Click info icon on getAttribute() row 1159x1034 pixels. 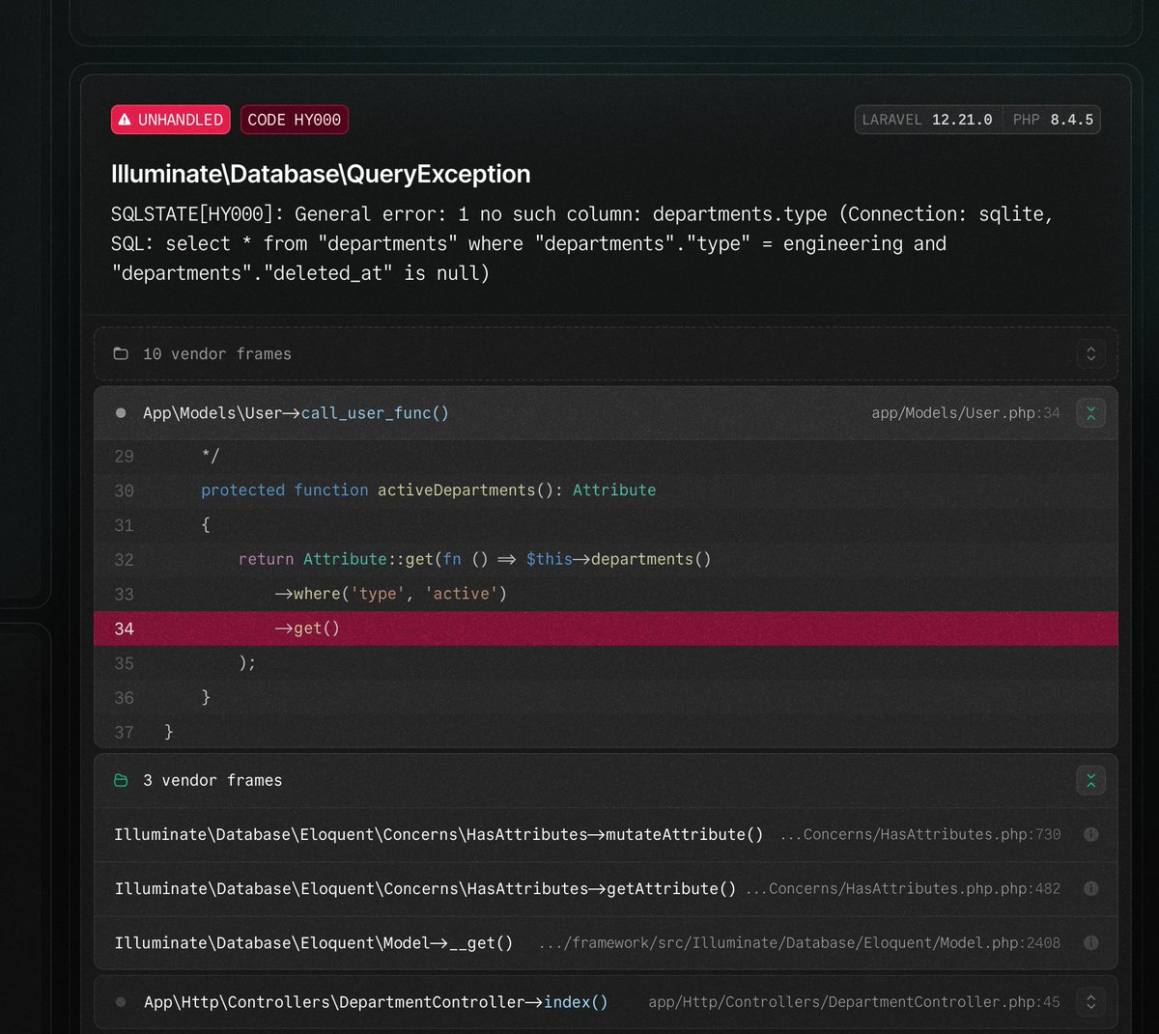pos(1090,888)
